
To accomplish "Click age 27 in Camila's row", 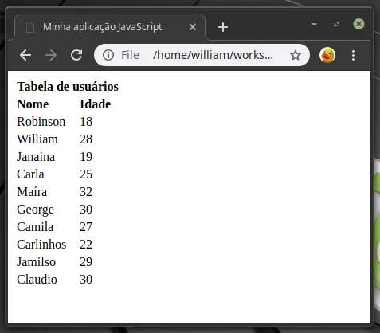I will pos(86,227).
